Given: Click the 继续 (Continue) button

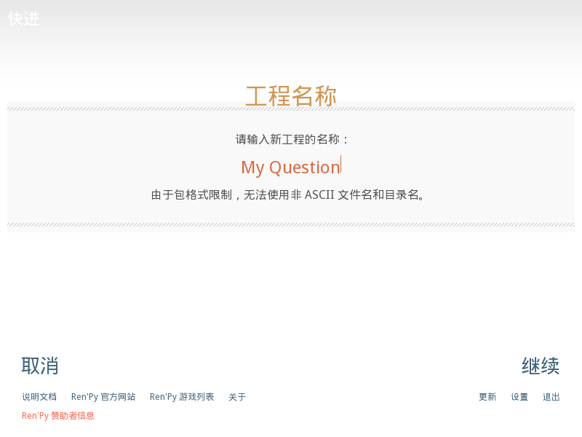Looking at the screenshot, I should [541, 366].
